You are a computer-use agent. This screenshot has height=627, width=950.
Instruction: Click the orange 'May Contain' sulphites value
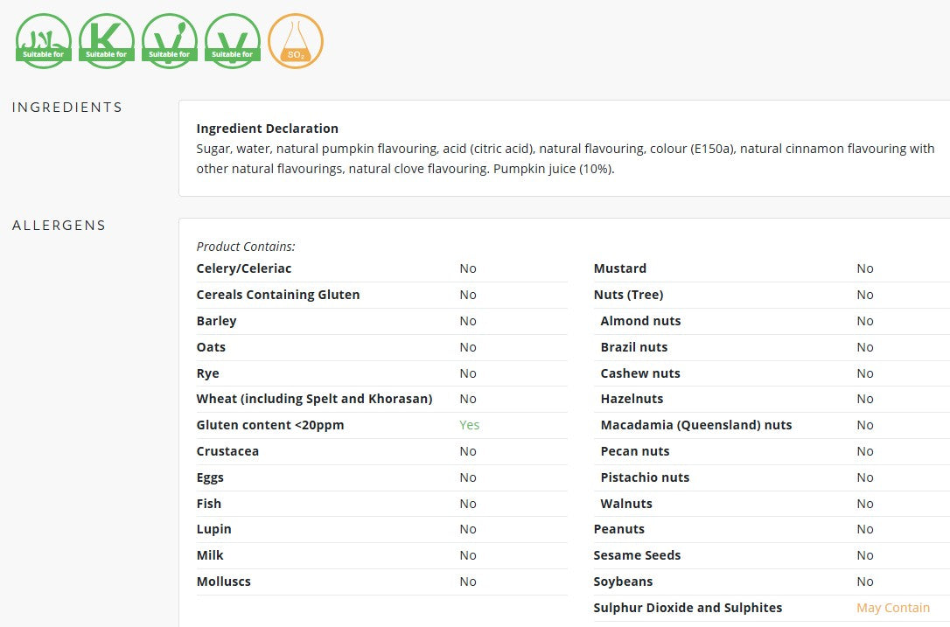tap(893, 608)
